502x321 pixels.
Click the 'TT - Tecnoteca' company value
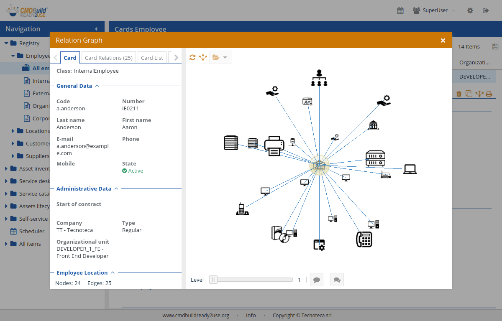[x=74, y=230]
